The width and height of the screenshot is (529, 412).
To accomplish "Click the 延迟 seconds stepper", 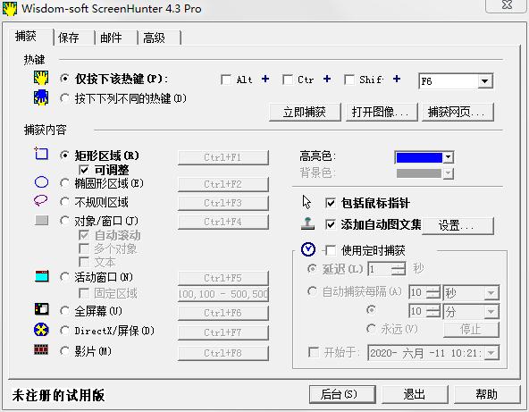I will pyautogui.click(x=399, y=269).
